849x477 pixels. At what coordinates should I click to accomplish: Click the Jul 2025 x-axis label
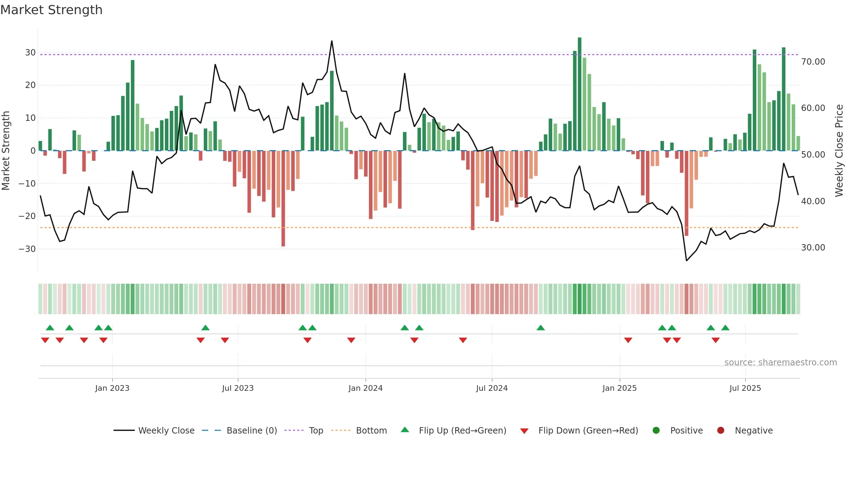(745, 388)
